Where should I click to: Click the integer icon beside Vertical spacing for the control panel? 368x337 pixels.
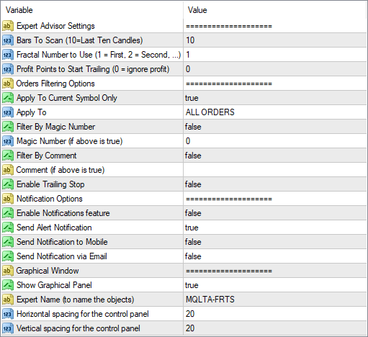[x=8, y=328]
